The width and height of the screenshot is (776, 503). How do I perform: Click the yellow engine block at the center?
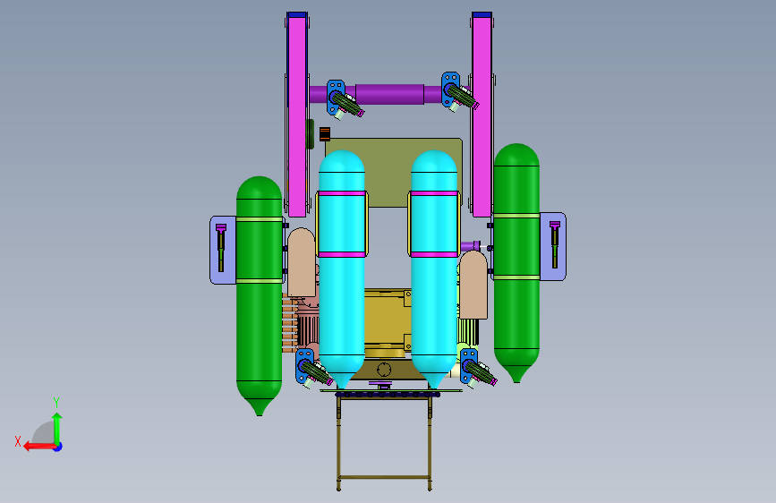(388, 322)
